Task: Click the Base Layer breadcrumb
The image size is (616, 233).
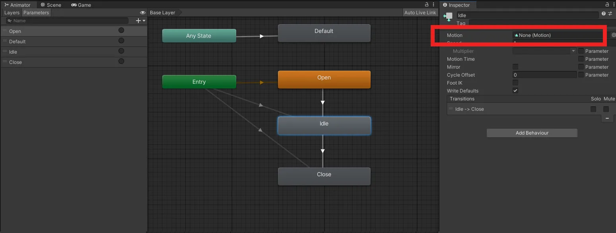Action: pos(162,13)
